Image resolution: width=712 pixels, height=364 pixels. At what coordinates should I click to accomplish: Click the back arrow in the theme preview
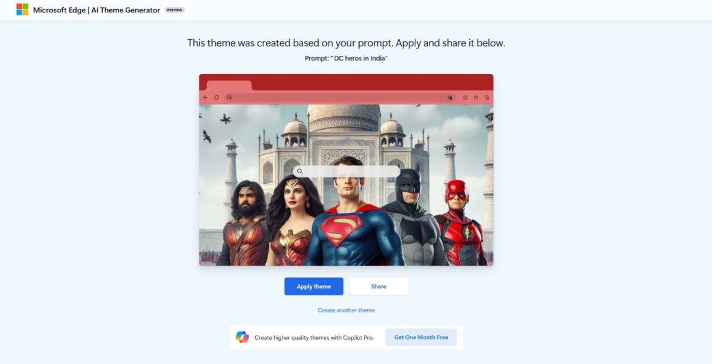pos(205,97)
